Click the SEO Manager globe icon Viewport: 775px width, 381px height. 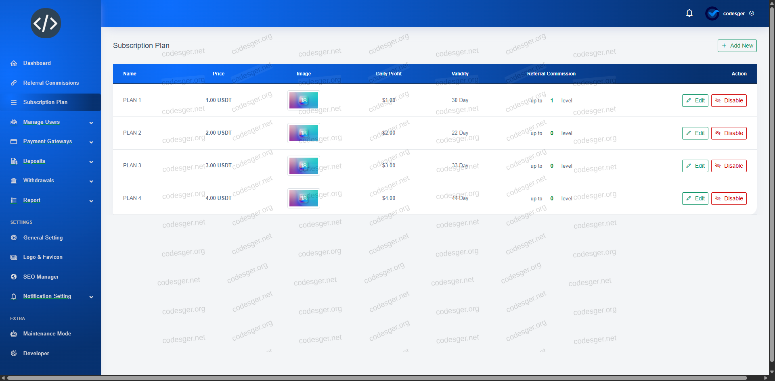(14, 277)
